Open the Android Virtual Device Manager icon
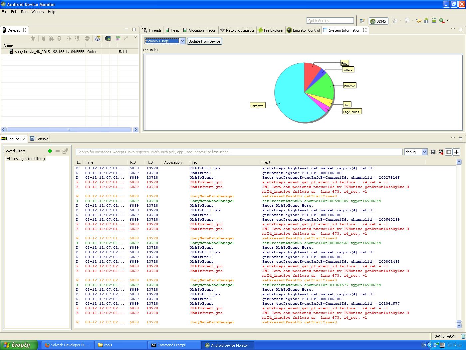 tap(434, 21)
